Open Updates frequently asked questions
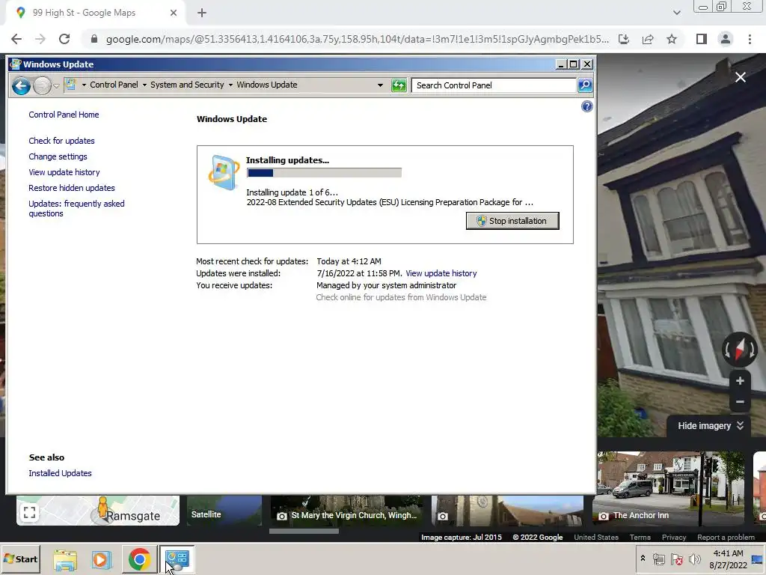The image size is (766, 575). coord(76,208)
